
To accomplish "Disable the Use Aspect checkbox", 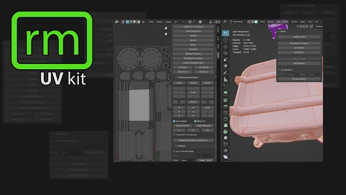I will [x=174, y=121].
